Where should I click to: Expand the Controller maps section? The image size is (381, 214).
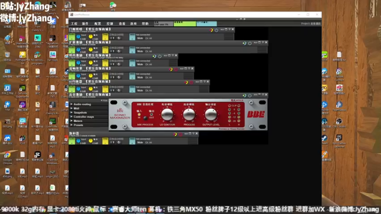pos(89,117)
